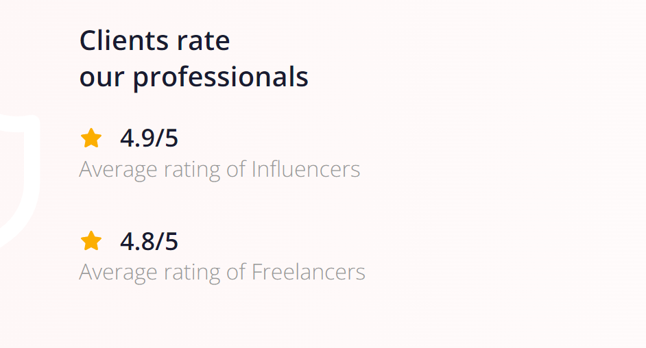The image size is (646, 348).
Task: Select the "Clients rate our professionals" heading
Action: click(193, 59)
